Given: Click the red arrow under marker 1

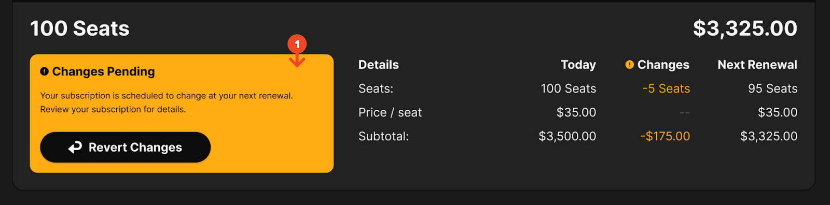Looking at the screenshot, I should (x=297, y=61).
